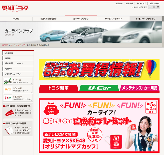Click the small arrow on カーリース banner

(x=32, y=84)
